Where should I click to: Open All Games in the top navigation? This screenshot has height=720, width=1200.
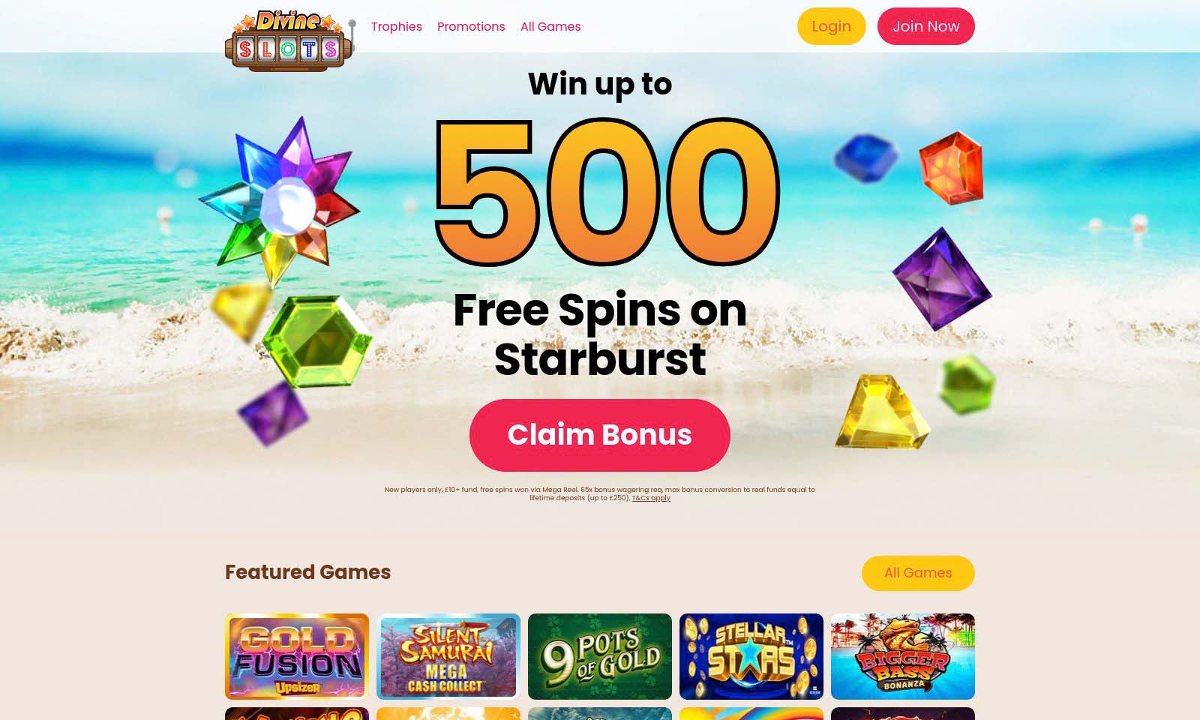[x=550, y=26]
